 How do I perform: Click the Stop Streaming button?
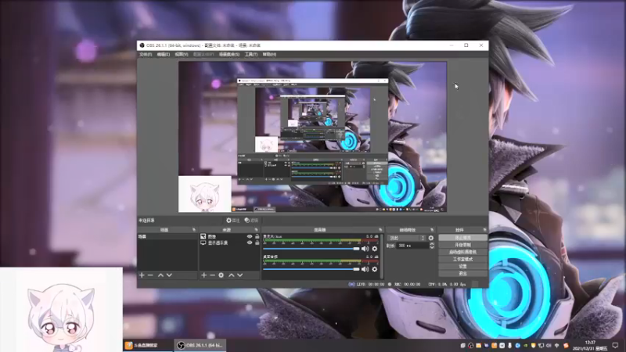tap(462, 238)
